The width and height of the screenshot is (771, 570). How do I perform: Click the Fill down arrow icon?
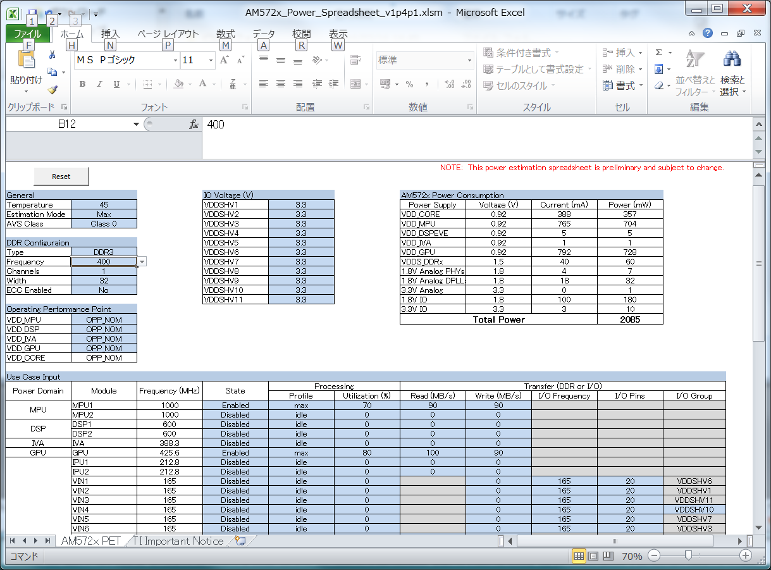tap(658, 69)
